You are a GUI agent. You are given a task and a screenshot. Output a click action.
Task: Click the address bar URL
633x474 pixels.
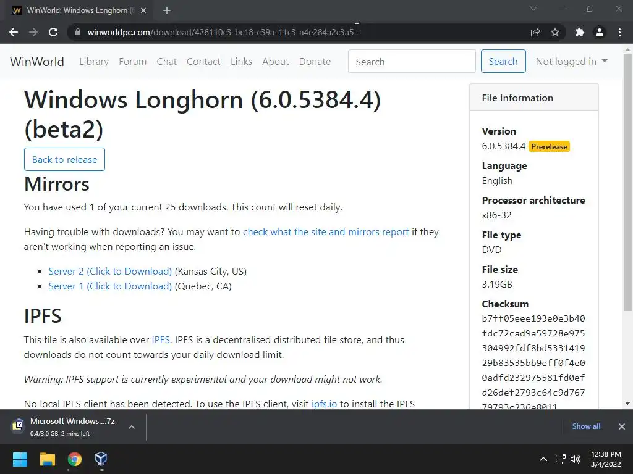point(221,32)
